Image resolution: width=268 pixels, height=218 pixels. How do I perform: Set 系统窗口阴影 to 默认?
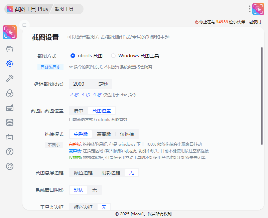[x=79, y=190]
